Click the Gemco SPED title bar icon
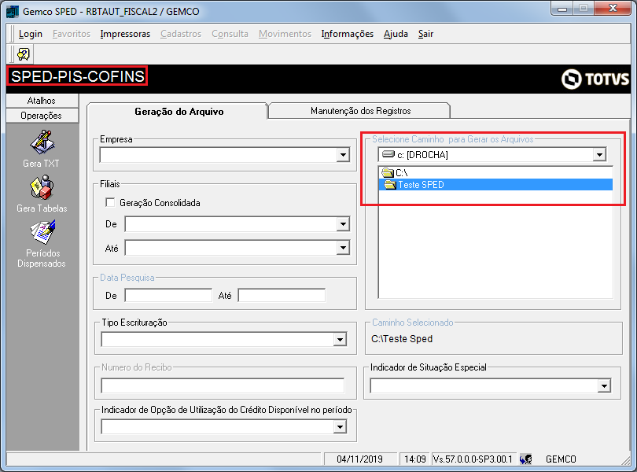This screenshot has width=637, height=472. (13, 11)
